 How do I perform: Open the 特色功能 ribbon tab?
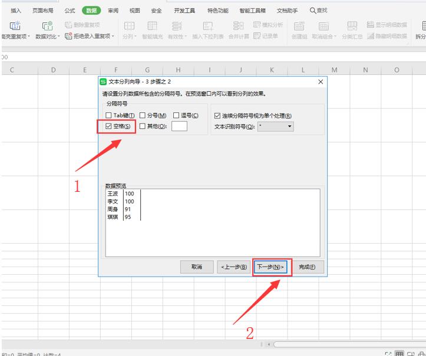[218, 11]
